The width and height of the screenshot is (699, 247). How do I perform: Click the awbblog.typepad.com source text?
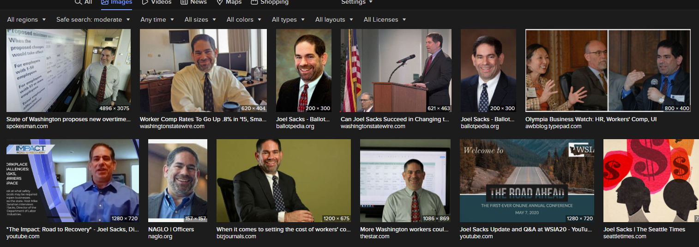554,126
